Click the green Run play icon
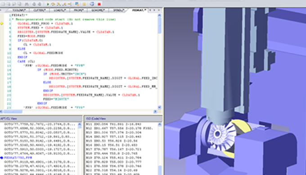This screenshot has width=306, height=175. (48, 4)
